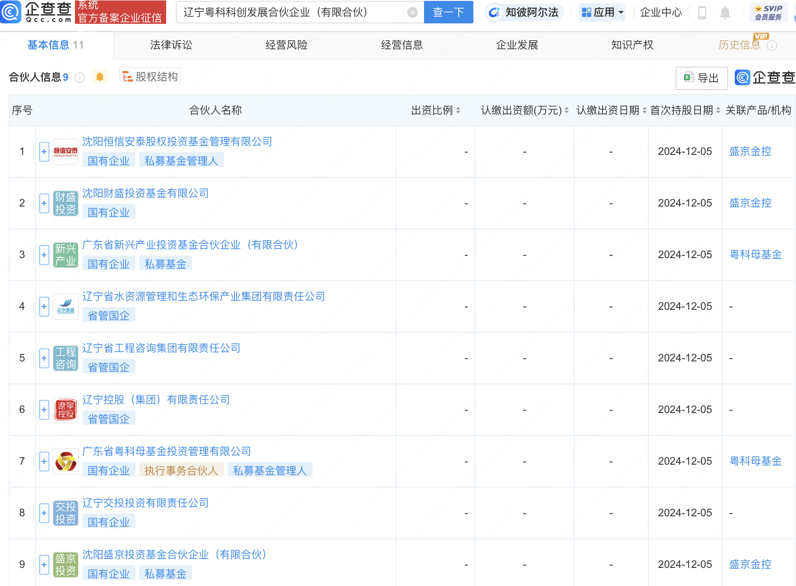This screenshot has width=796, height=586.
Task: Open 盛京金控 link in row 1
Action: [750, 151]
